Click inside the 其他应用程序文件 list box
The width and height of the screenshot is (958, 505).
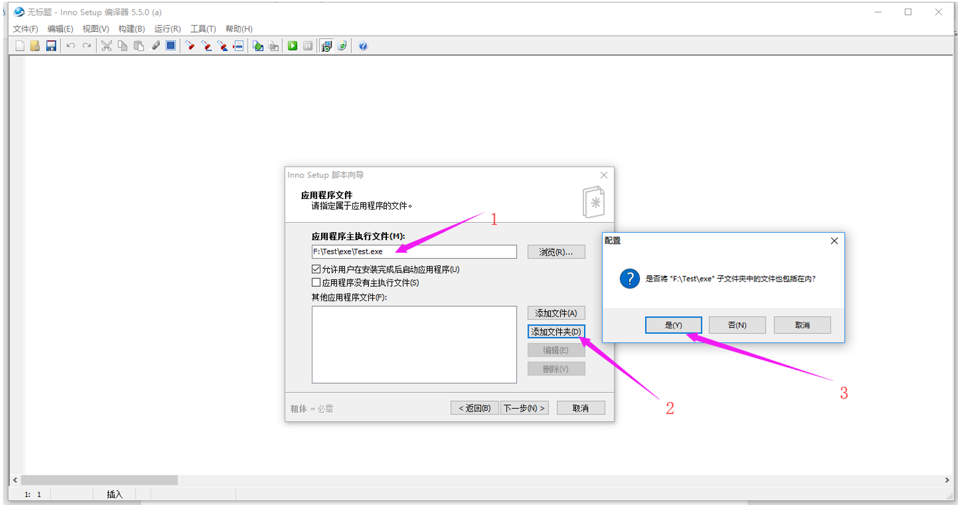pos(414,344)
